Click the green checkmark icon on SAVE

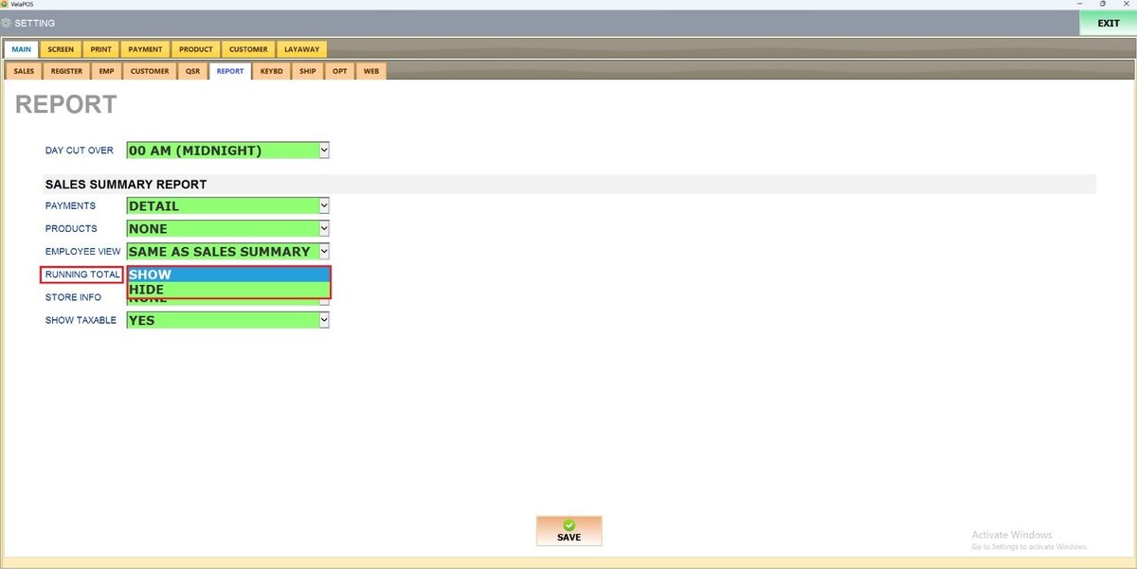tap(568, 525)
